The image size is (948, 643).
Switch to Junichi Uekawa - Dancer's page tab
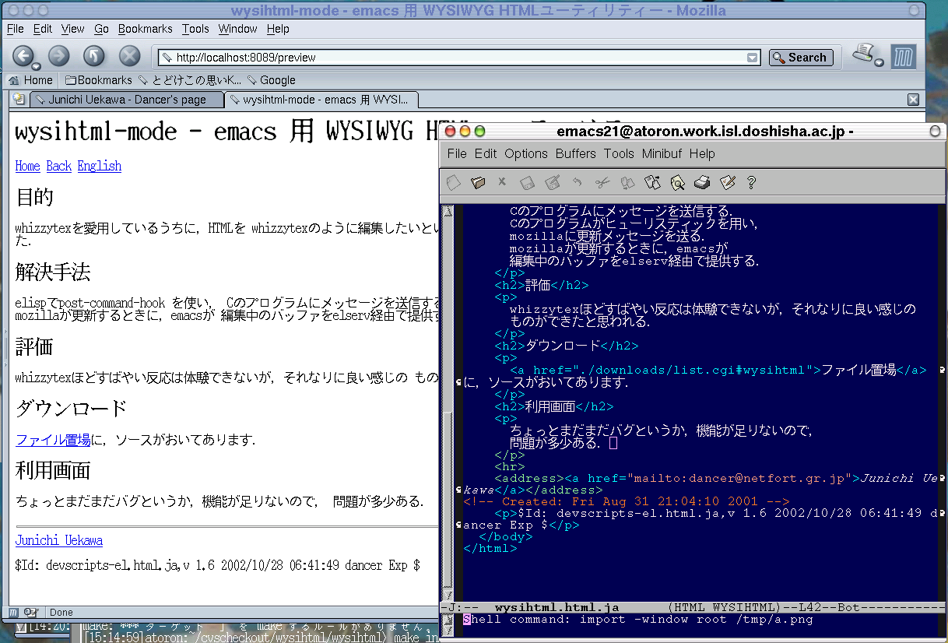pyautogui.click(x=127, y=100)
